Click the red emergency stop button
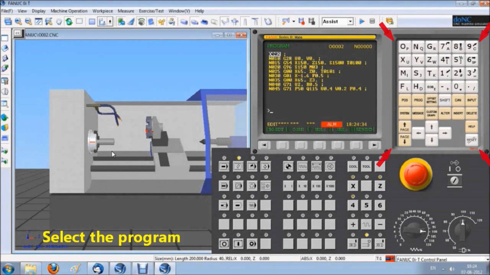The height and width of the screenshot is (275, 490). click(416, 174)
